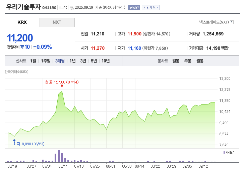Choose the 1주일 line chart range
Screen dimensions: 240x173
pos(46,61)
